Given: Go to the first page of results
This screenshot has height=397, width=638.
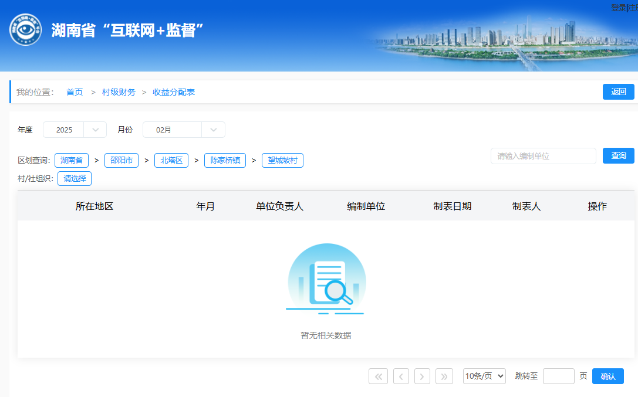Looking at the screenshot, I should tap(378, 376).
